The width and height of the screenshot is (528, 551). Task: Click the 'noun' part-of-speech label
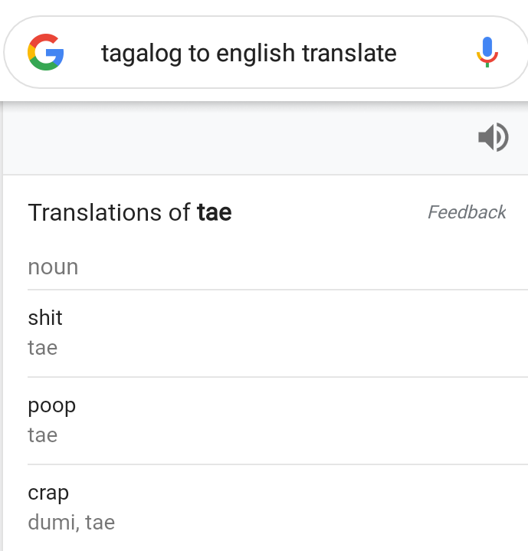[53, 267]
